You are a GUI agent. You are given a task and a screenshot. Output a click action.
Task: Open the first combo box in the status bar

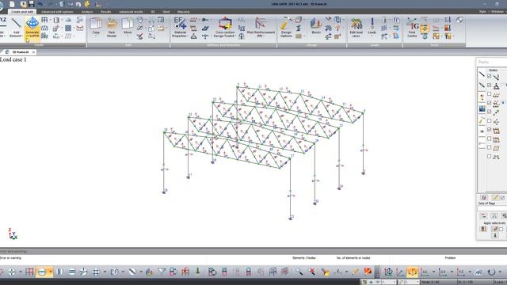pos(388,282)
